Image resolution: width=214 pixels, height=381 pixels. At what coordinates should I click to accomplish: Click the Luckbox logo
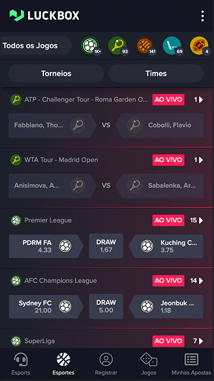(45, 15)
